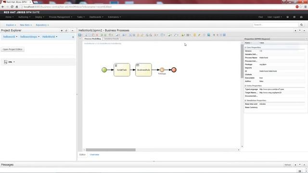Screen dimensions: 308x173
Task: Select the red end event circle
Action: (x=174, y=70)
